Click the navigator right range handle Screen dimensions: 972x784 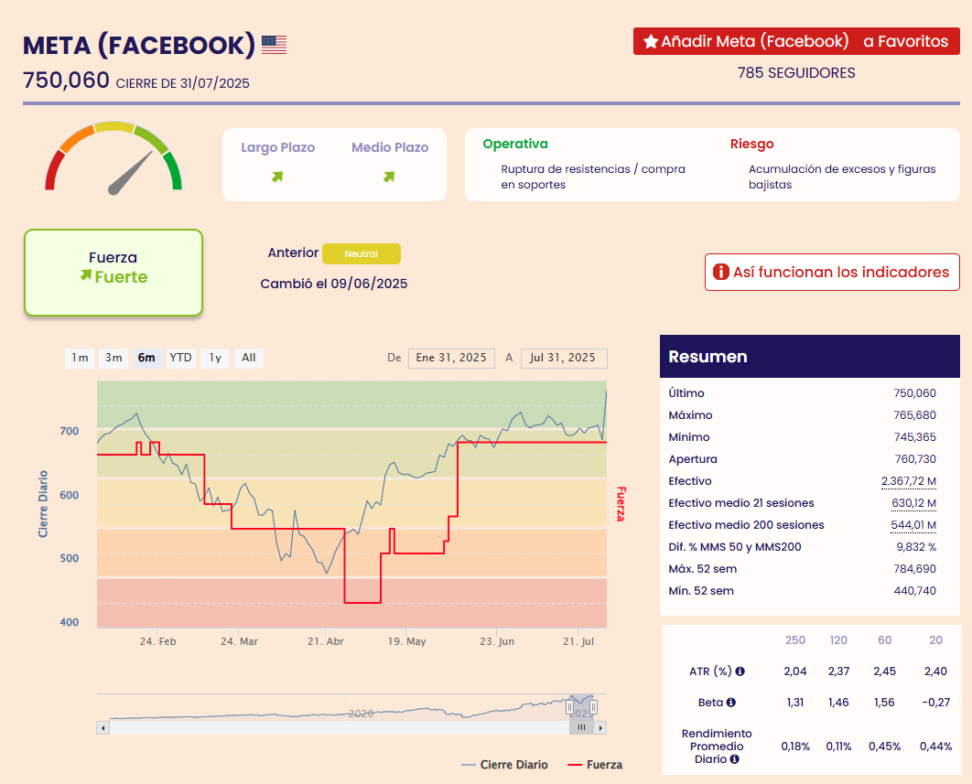pyautogui.click(x=593, y=706)
